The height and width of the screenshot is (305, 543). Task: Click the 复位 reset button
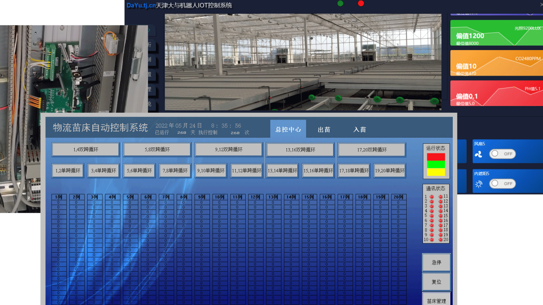click(x=436, y=282)
